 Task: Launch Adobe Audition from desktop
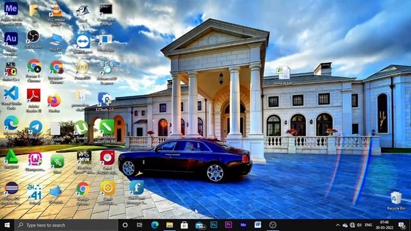[11, 44]
